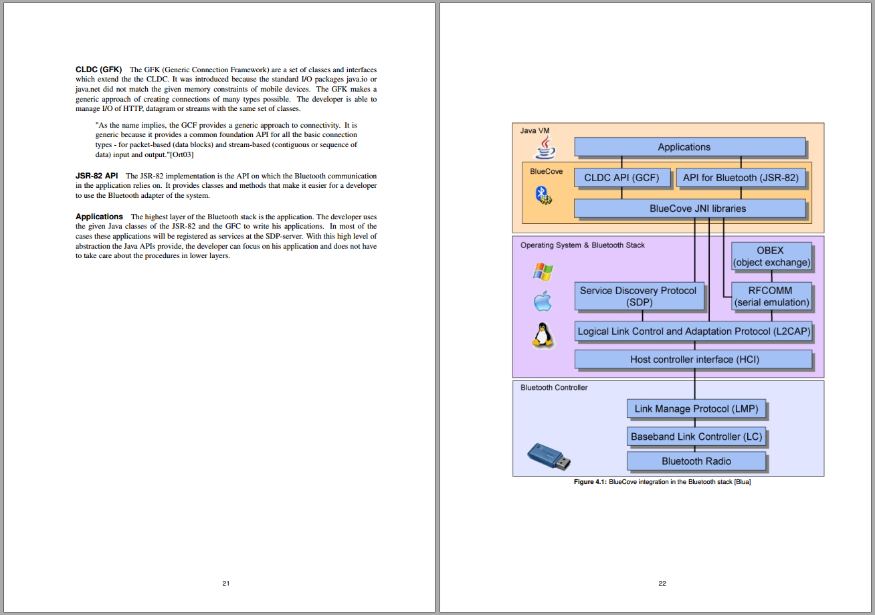Click the L2CAP protocol box
The height and width of the screenshot is (615, 875).
693,332
